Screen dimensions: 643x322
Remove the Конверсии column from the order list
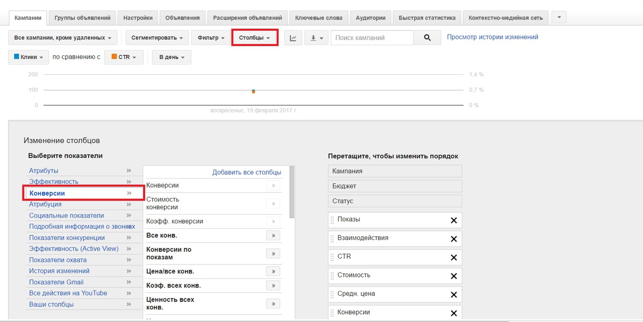point(454,313)
